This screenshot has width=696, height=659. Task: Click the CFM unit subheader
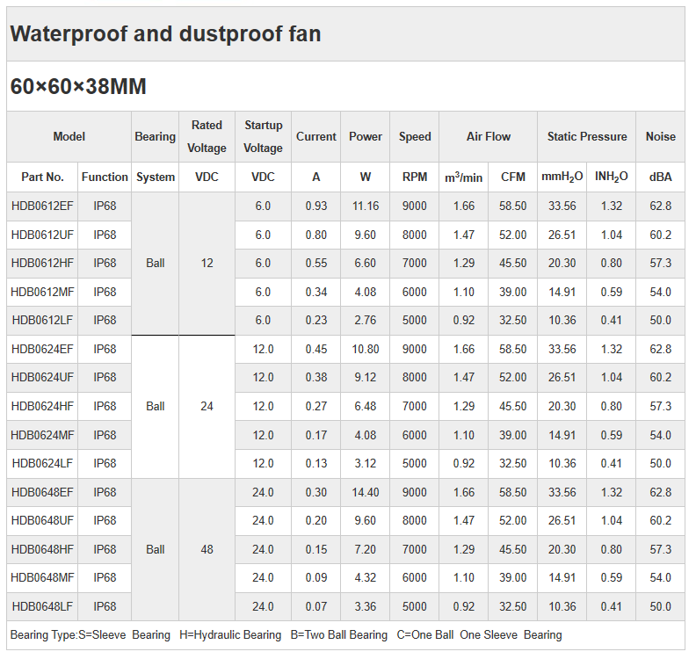point(513,177)
